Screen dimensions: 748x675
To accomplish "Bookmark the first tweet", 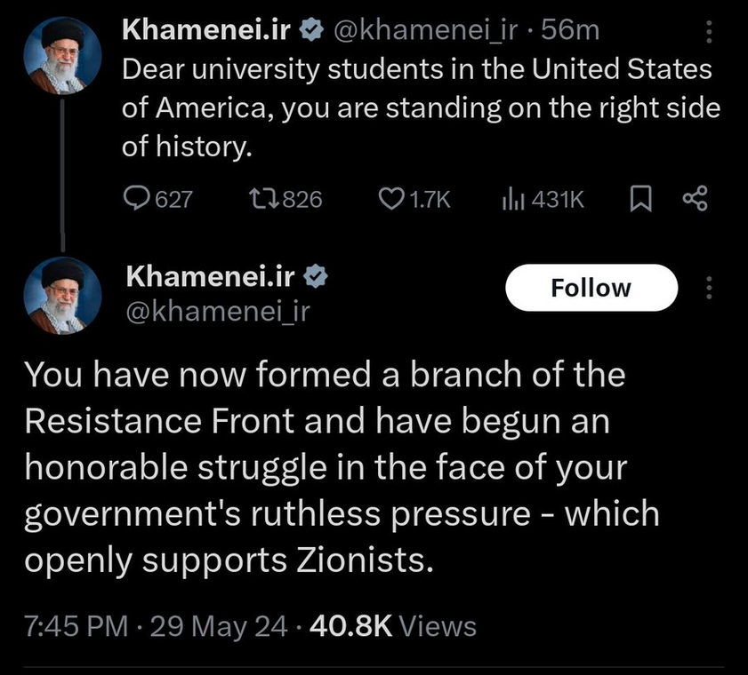I will point(639,200).
